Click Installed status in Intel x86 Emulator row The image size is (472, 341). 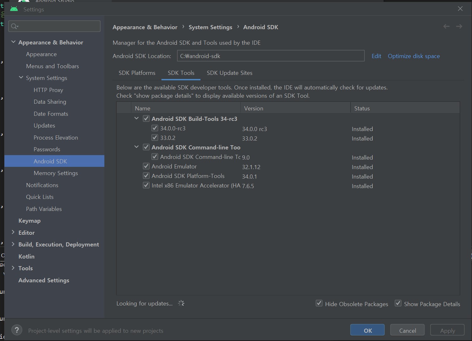pos(362,186)
